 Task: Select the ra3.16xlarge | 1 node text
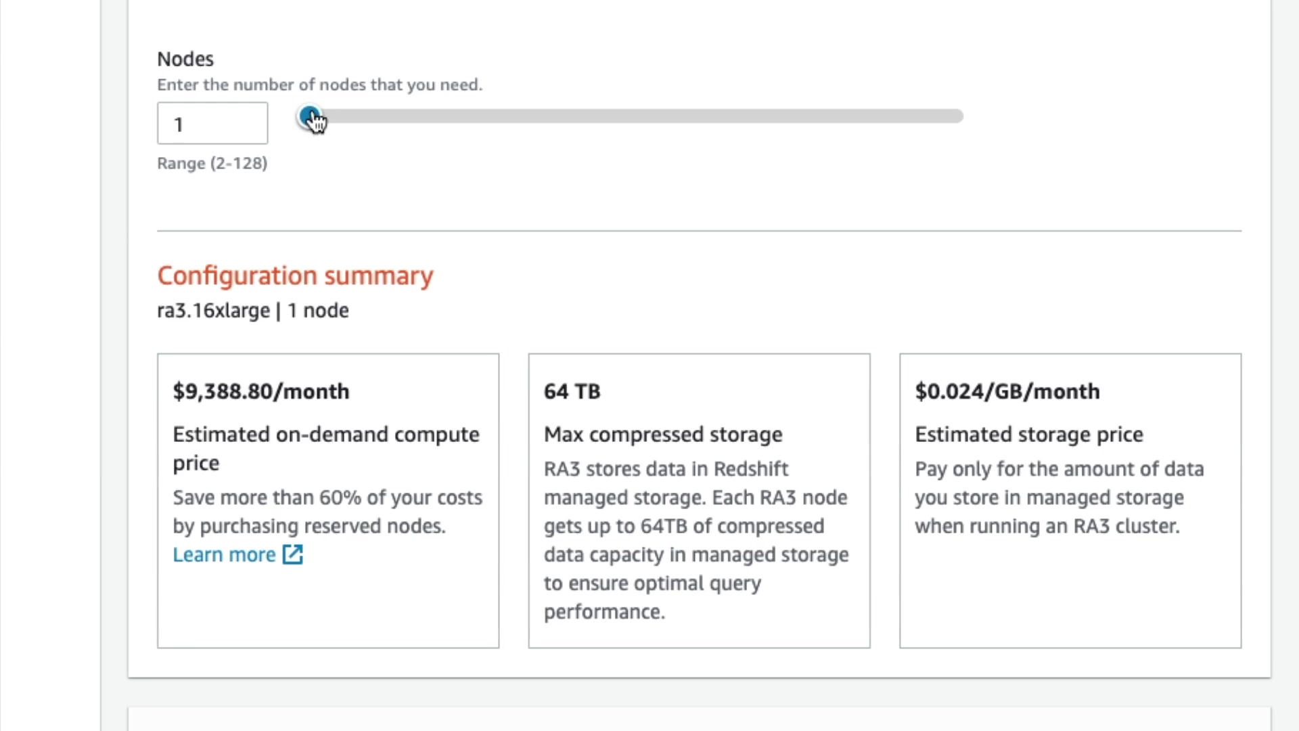253,311
